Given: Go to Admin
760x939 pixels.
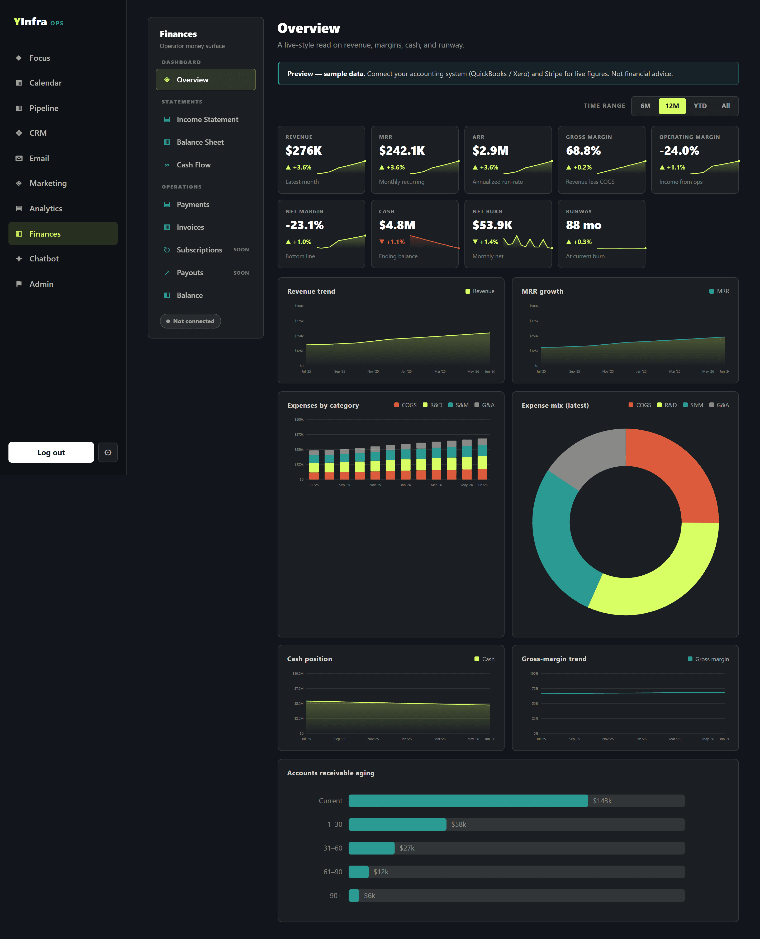Looking at the screenshot, I should click(63, 284).
